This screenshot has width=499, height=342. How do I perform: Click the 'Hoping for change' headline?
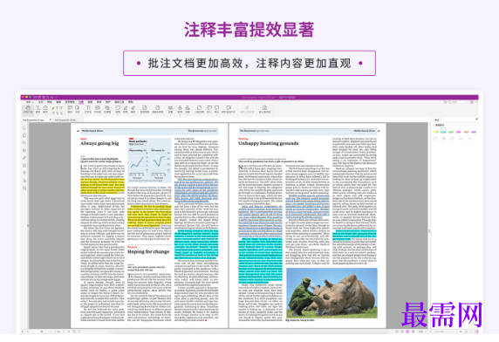point(148,251)
